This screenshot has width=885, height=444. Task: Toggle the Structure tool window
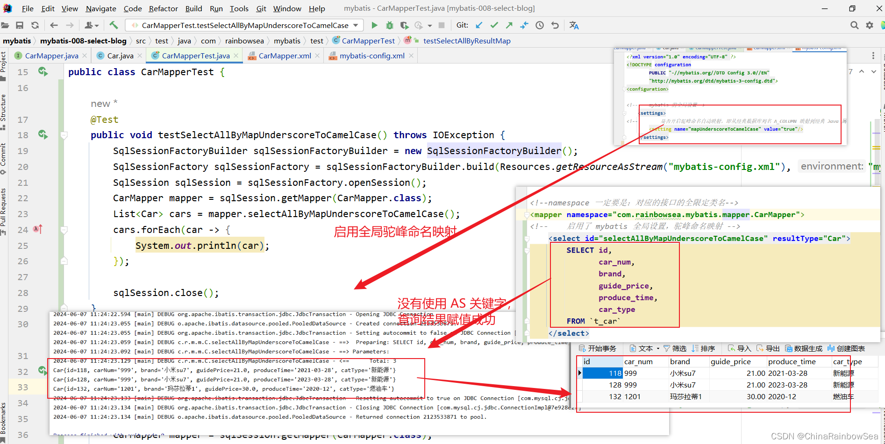4,109
